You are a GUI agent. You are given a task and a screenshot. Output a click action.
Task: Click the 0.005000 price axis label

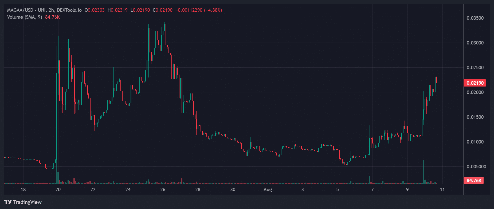[476, 167]
